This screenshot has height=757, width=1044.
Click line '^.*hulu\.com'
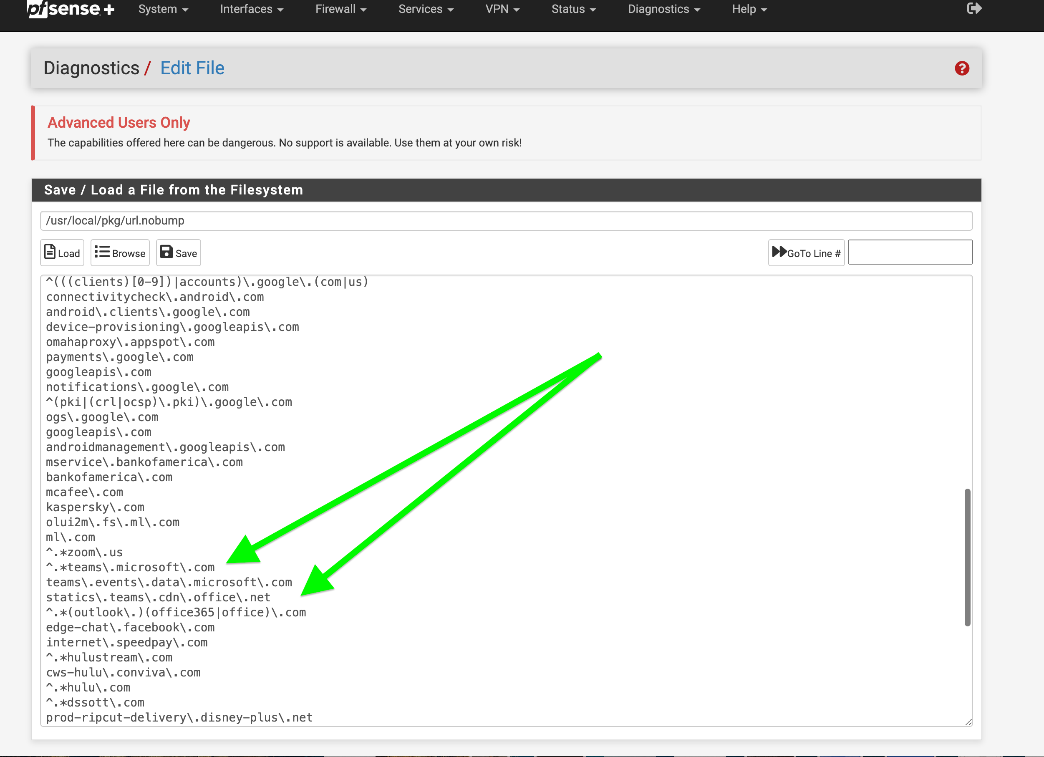tap(88, 688)
